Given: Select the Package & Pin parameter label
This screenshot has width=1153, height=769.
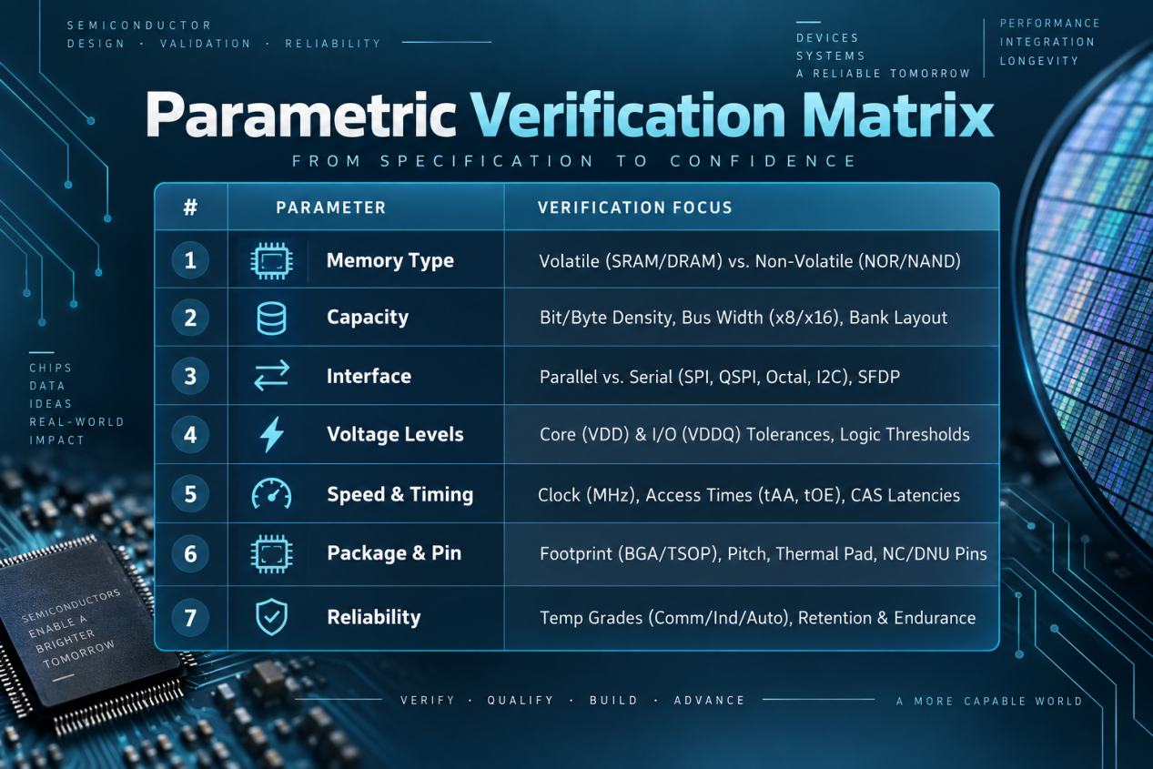Looking at the screenshot, I should 394,553.
